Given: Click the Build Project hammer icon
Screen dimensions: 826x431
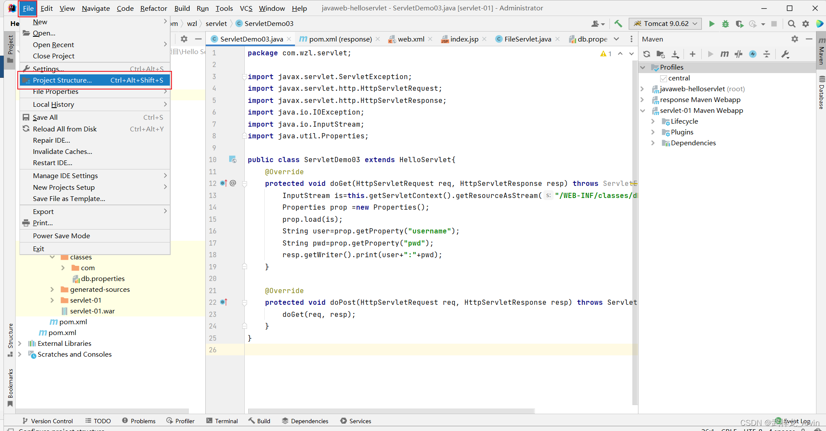Looking at the screenshot, I should pos(618,24).
